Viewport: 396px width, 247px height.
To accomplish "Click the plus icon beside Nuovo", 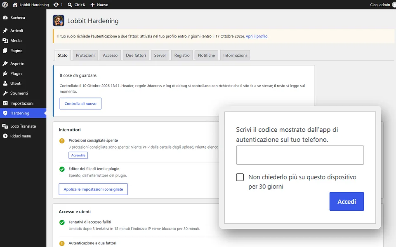I will 92,5.
